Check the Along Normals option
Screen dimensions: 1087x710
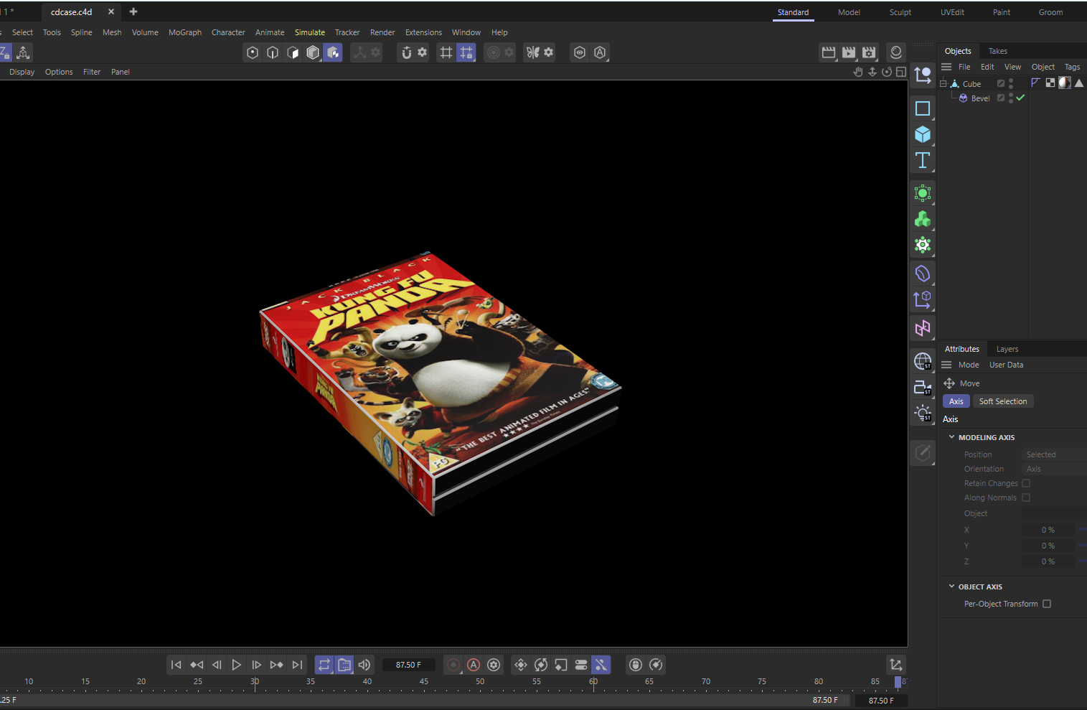[1027, 498]
